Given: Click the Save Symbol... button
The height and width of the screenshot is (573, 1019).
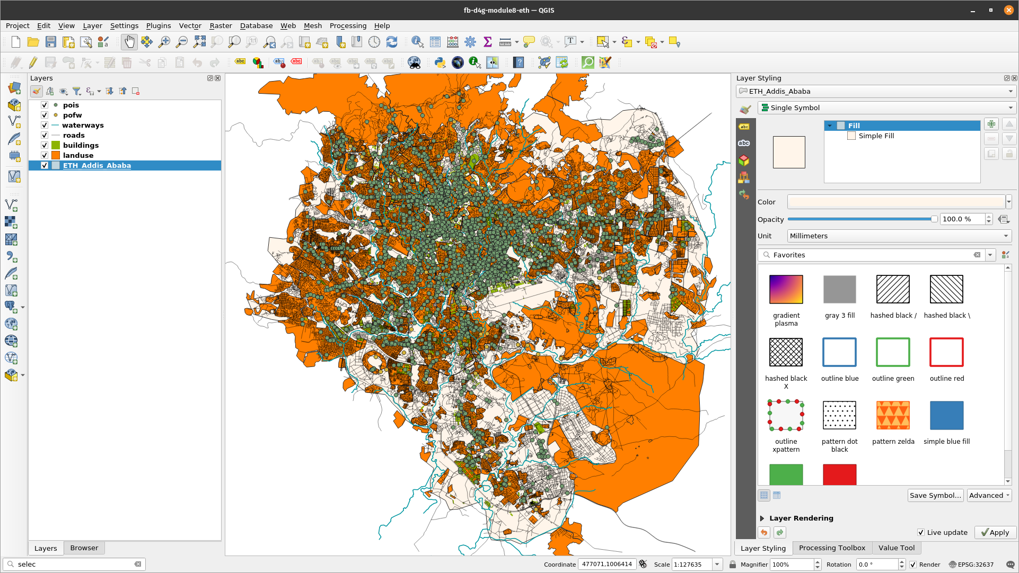Looking at the screenshot, I should click(x=935, y=496).
